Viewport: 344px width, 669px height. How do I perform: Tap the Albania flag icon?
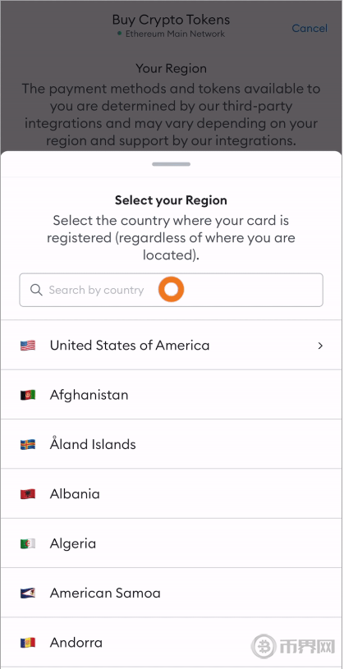coord(28,494)
